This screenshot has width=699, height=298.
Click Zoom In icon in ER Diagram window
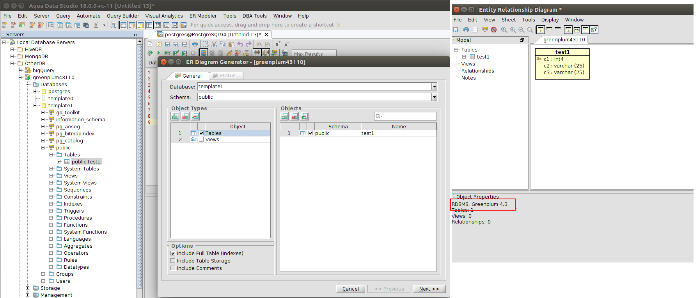(513, 30)
